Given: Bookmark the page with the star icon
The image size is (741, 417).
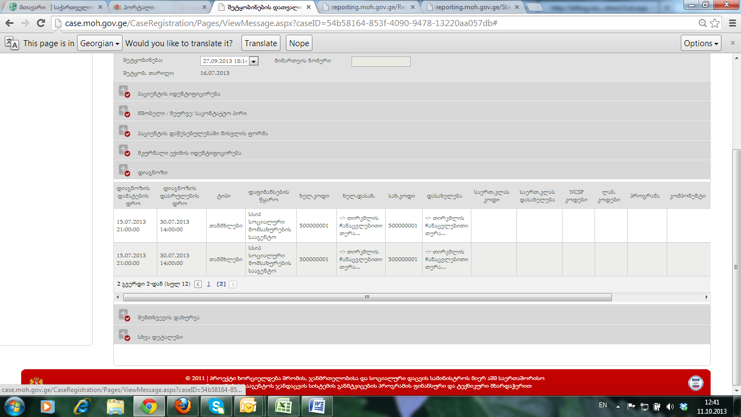Looking at the screenshot, I should 715,23.
